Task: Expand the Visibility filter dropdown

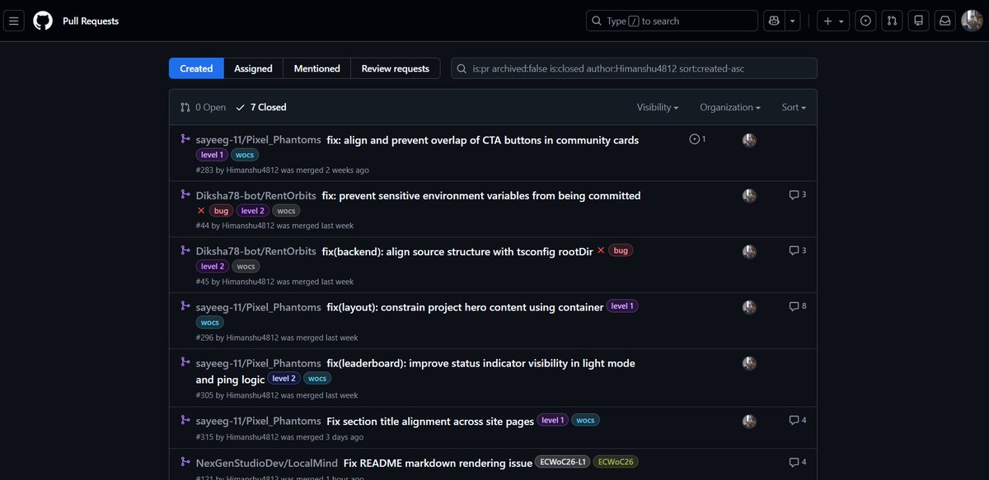Action: [658, 107]
